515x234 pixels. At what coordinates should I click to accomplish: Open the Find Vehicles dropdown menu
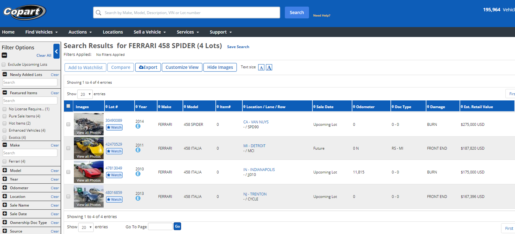tap(41, 32)
